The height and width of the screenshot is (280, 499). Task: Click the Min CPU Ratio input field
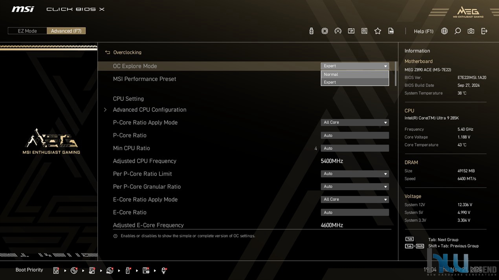click(355, 148)
